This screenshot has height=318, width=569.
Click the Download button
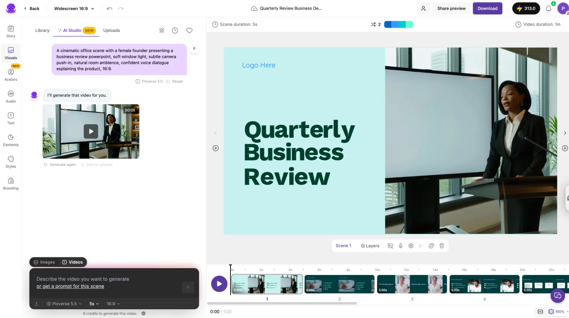tap(487, 8)
